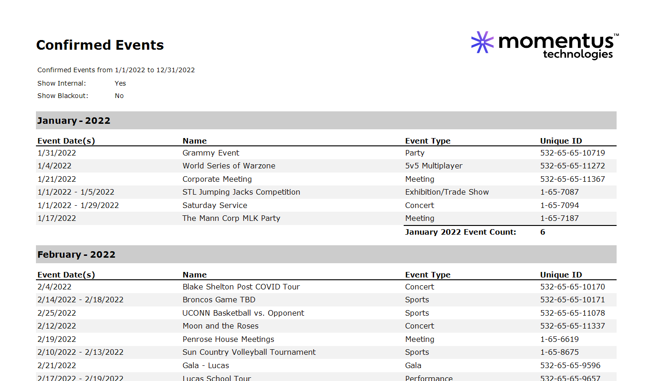Click Unique ID 1-65-7187
Screen dimensions: 653x381
tap(559, 218)
